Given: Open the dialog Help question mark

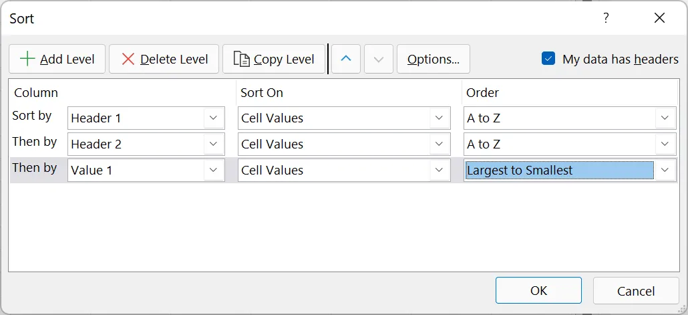Looking at the screenshot, I should point(606,18).
